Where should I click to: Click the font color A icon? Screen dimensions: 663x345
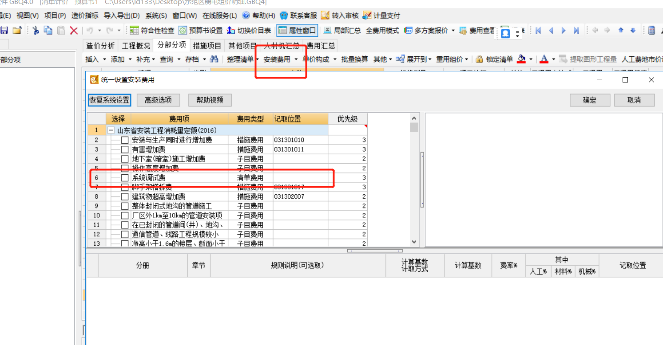(x=544, y=59)
